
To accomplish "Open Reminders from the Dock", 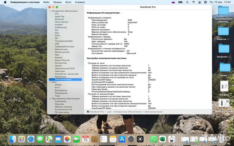I will click(104, 139).
